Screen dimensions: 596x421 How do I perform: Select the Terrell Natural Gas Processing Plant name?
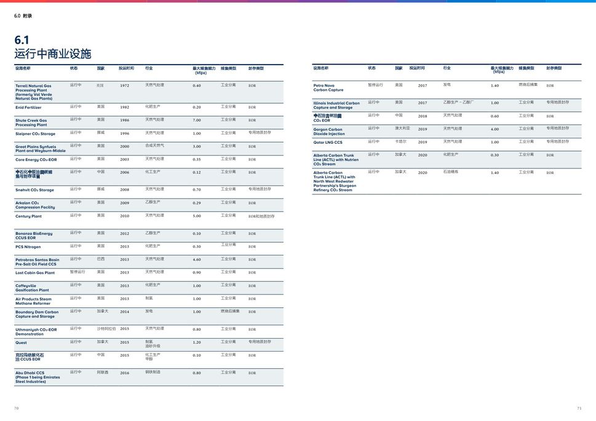coord(34,92)
